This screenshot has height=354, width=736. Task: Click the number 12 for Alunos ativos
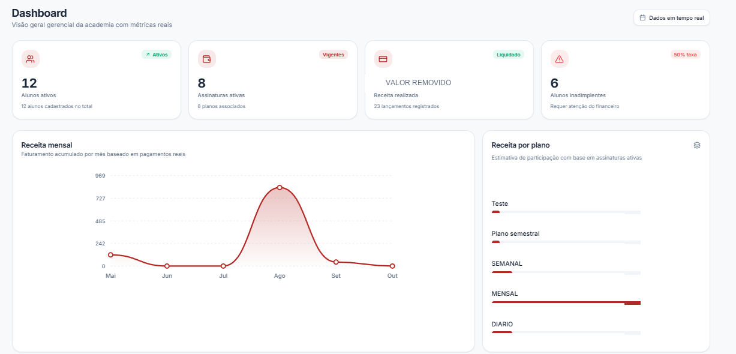29,83
